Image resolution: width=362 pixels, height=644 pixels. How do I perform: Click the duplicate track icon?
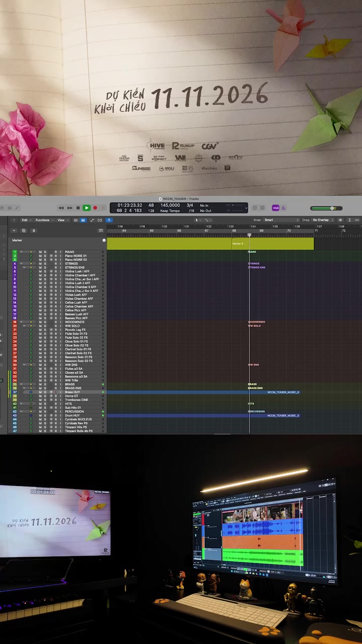click(x=24, y=230)
